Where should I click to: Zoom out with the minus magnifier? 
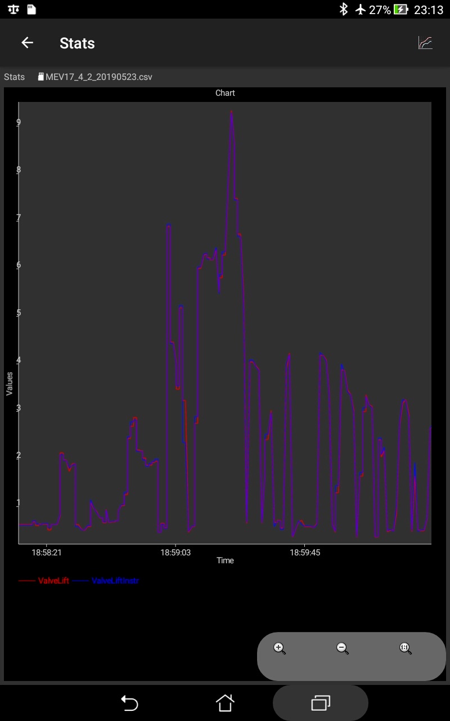pos(343,648)
